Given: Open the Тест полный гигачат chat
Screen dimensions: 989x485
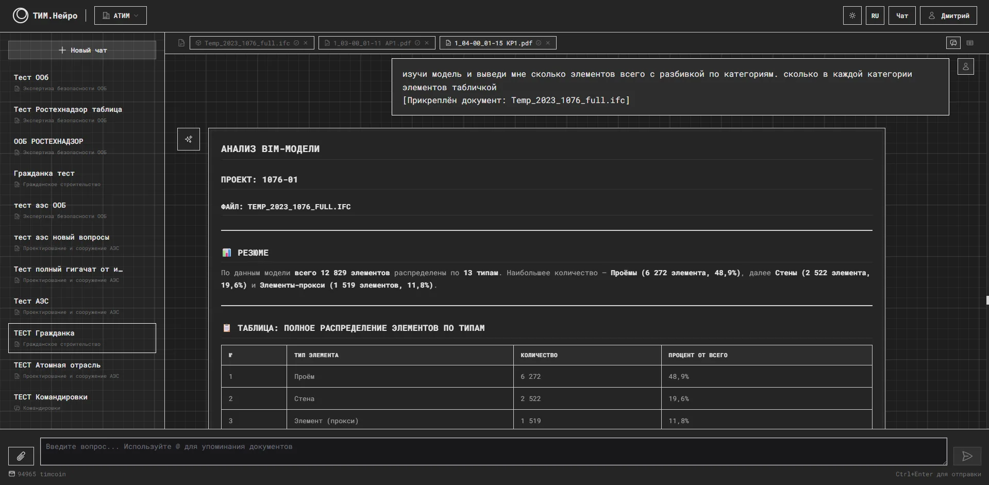Looking at the screenshot, I should tap(82, 274).
